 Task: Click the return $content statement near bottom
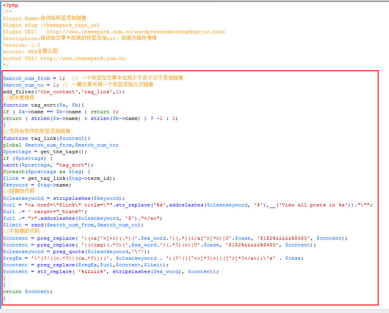[x=25, y=291]
